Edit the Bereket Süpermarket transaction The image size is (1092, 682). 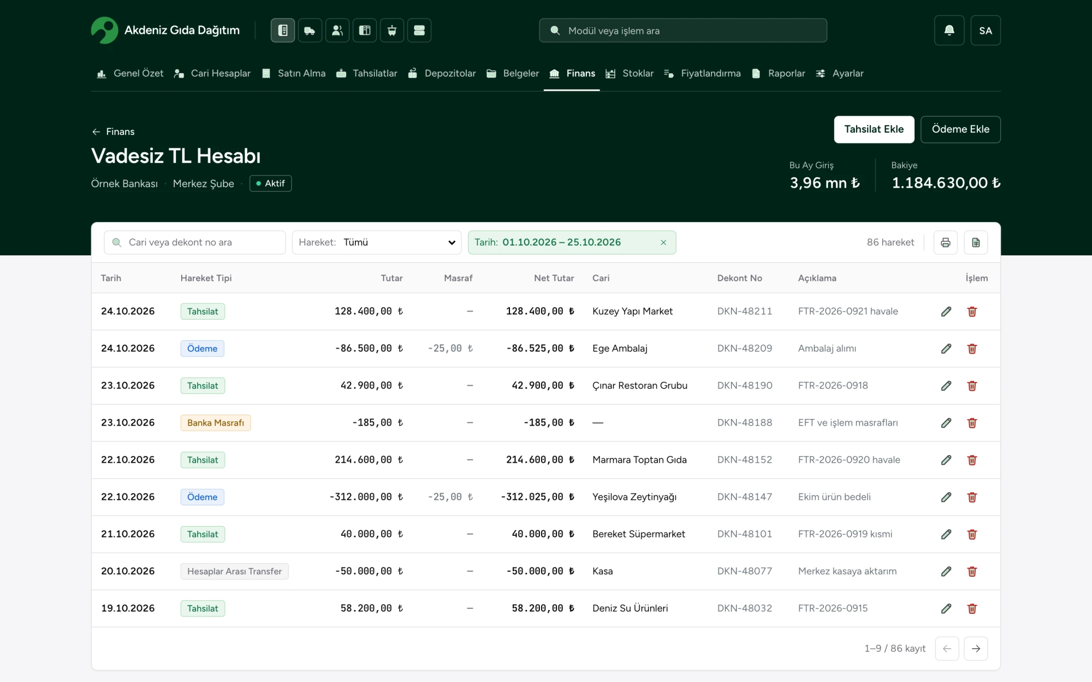click(946, 534)
